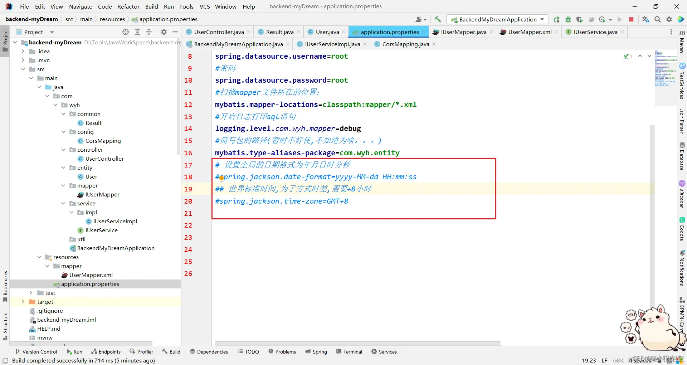Screen dimensions: 687x365
Task: Switch to the IUserServiceImpl.java tab
Action: coord(332,44)
